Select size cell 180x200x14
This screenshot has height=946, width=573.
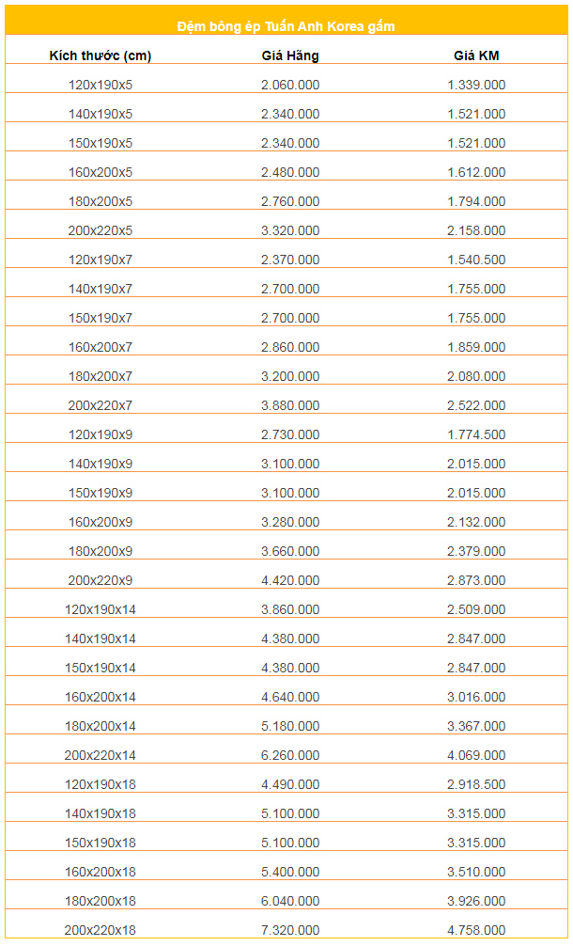pos(100,726)
